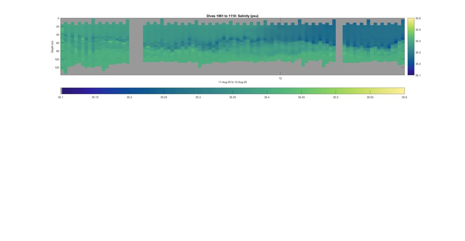465x241 pixels.
Task: Click the 'Depth (m)' y-axis label
Action: [x=52, y=46]
